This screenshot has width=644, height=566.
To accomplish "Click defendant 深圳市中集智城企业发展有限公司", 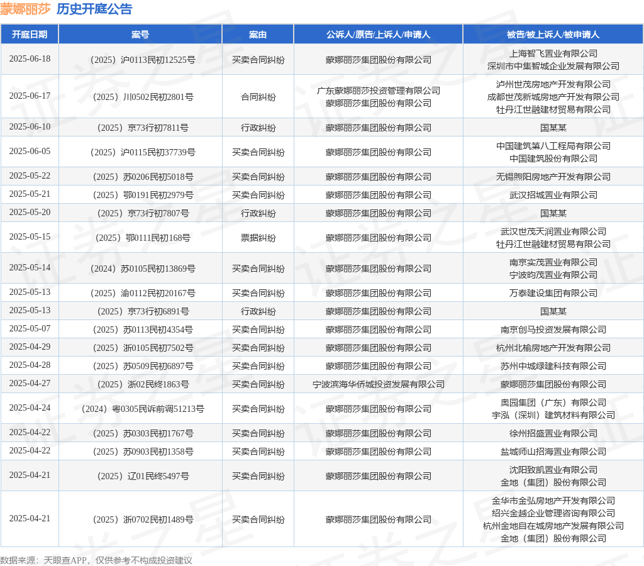I will point(553,66).
